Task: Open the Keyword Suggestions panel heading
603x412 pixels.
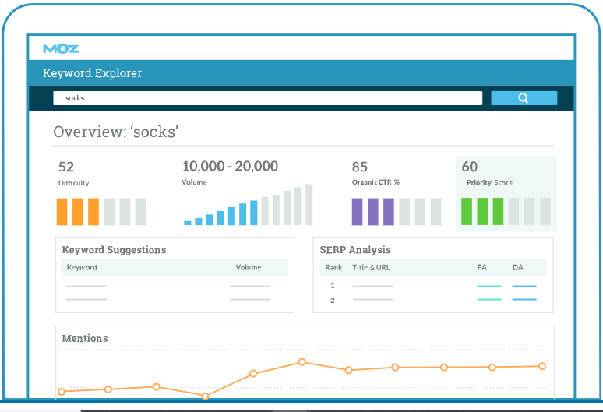Action: tap(114, 250)
